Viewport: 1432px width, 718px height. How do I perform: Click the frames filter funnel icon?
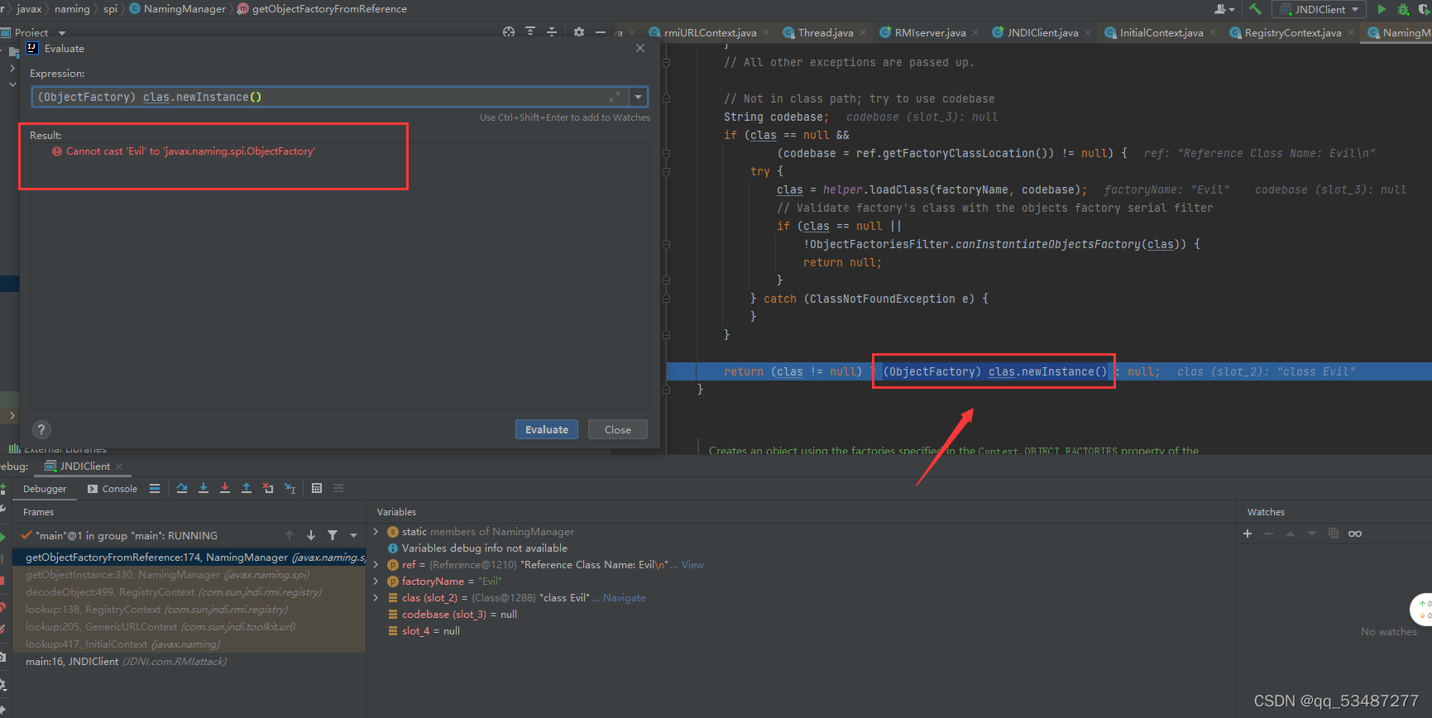pos(333,535)
